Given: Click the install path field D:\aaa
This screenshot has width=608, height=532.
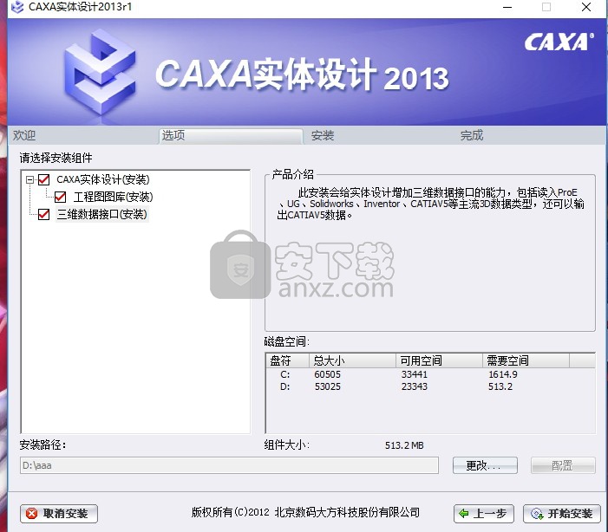Looking at the screenshot, I should click(x=229, y=465).
